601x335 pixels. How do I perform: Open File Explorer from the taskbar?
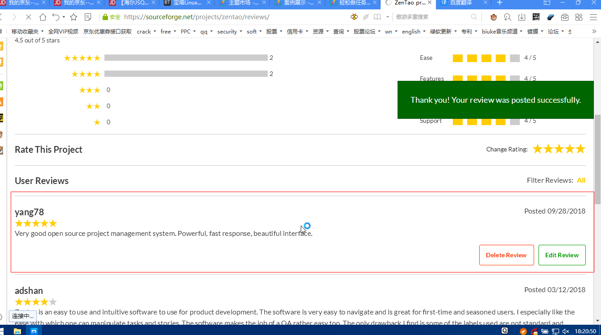[x=17, y=331]
